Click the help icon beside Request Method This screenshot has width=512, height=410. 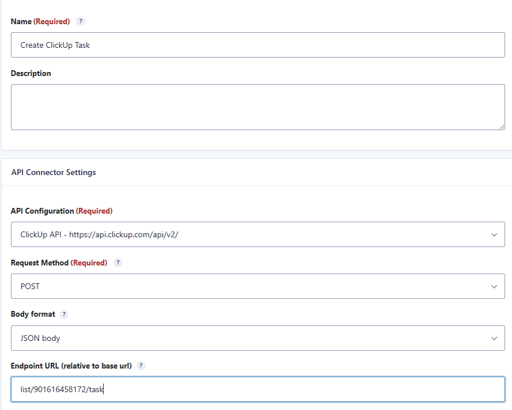point(118,263)
